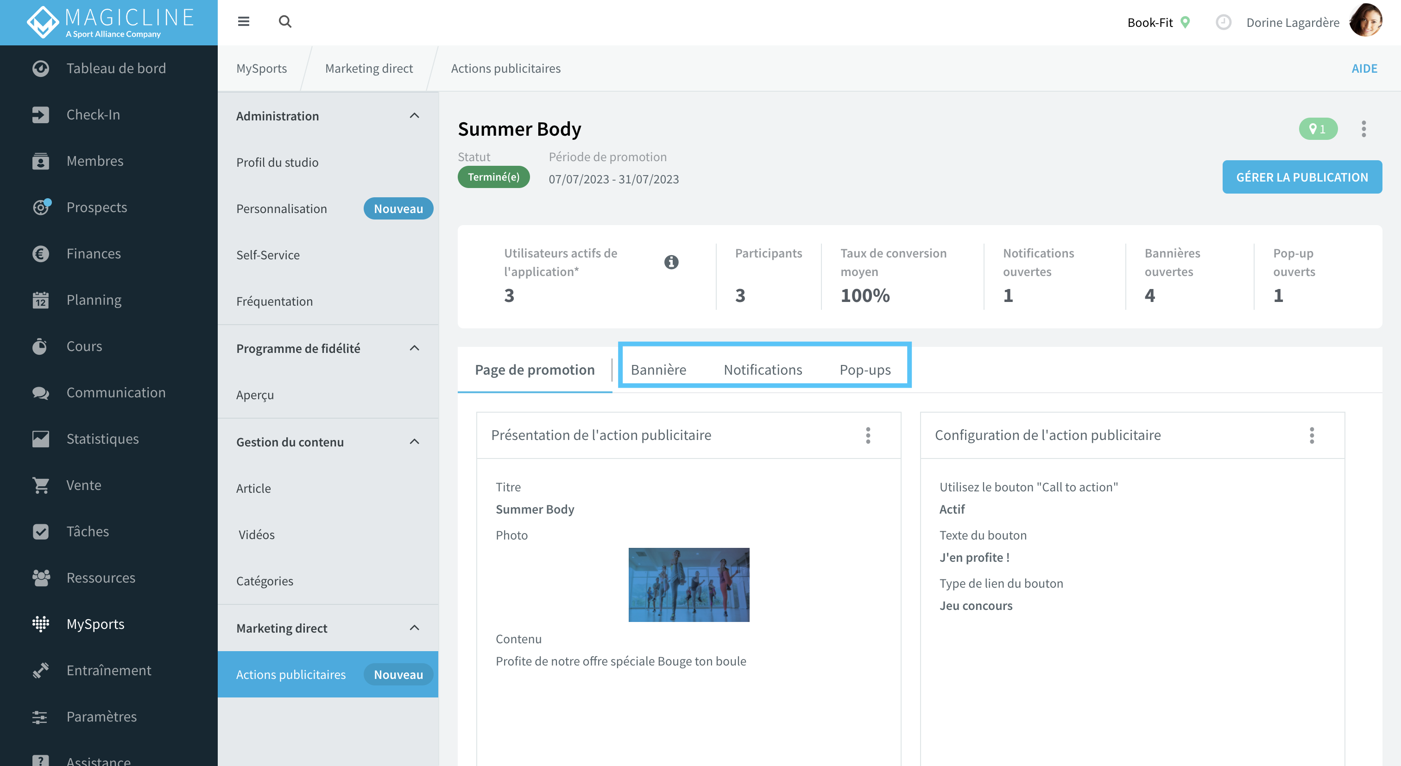The width and height of the screenshot is (1401, 766).
Task: Click Dorine Lagardère's profile avatar
Action: (x=1365, y=21)
